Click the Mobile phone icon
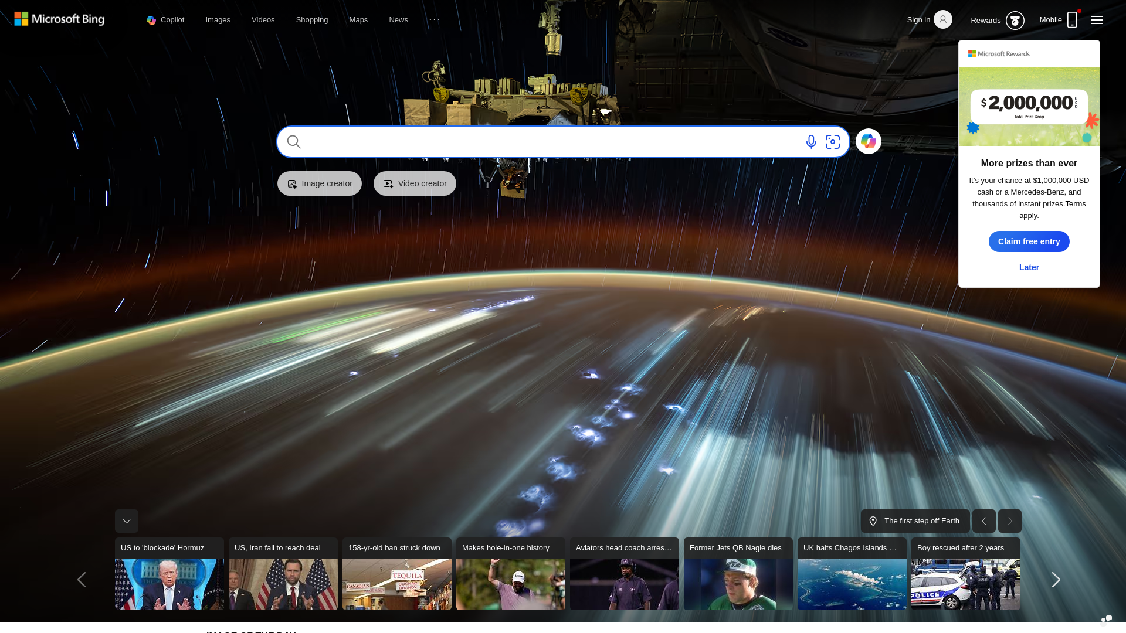The height and width of the screenshot is (633, 1126). (x=1072, y=20)
